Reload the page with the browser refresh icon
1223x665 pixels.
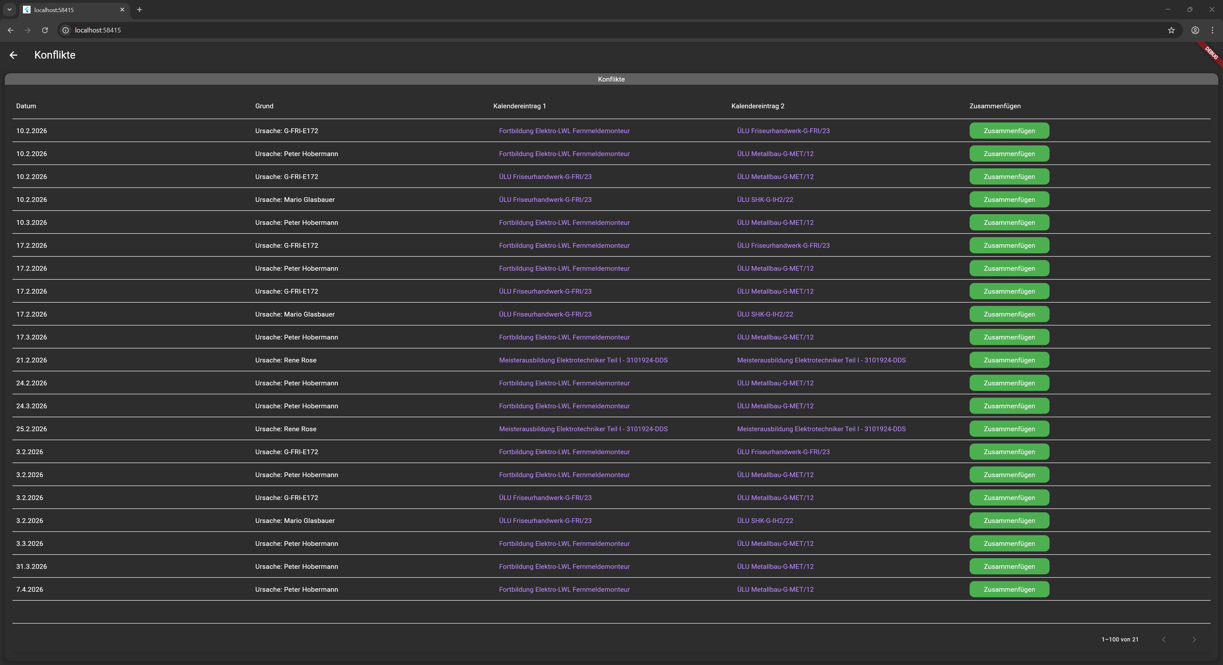pyautogui.click(x=45, y=30)
